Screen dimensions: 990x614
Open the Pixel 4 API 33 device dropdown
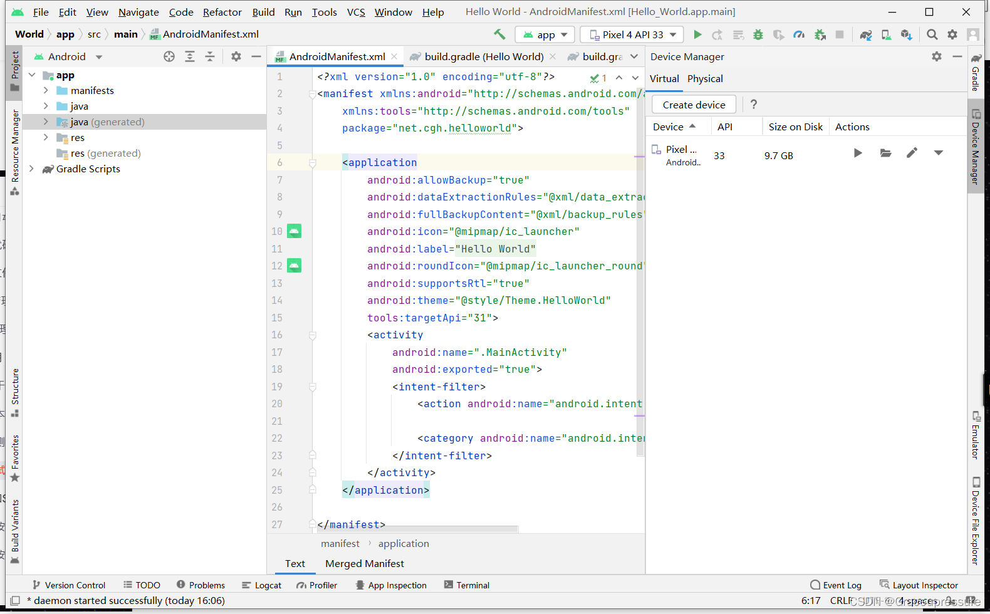point(632,34)
